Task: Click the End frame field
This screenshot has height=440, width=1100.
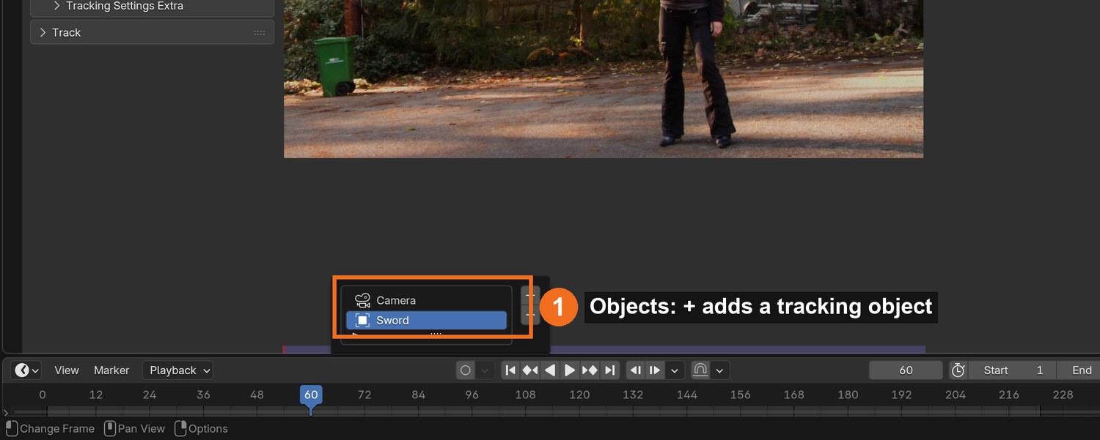Action: (1078, 370)
